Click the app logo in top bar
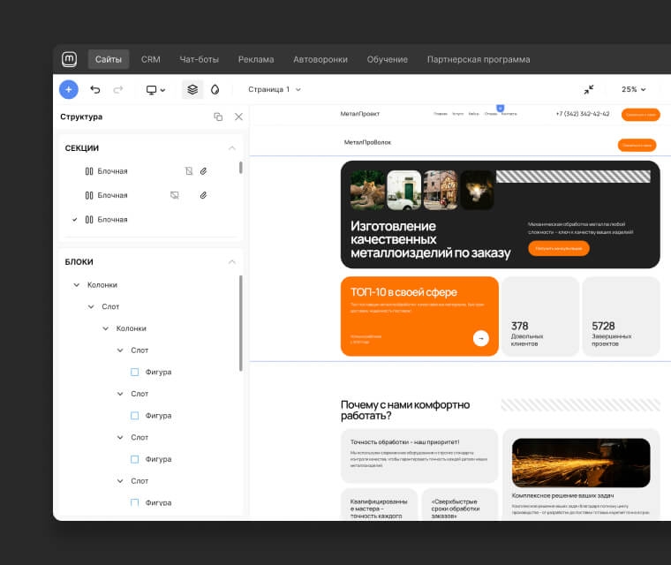 pos(69,59)
